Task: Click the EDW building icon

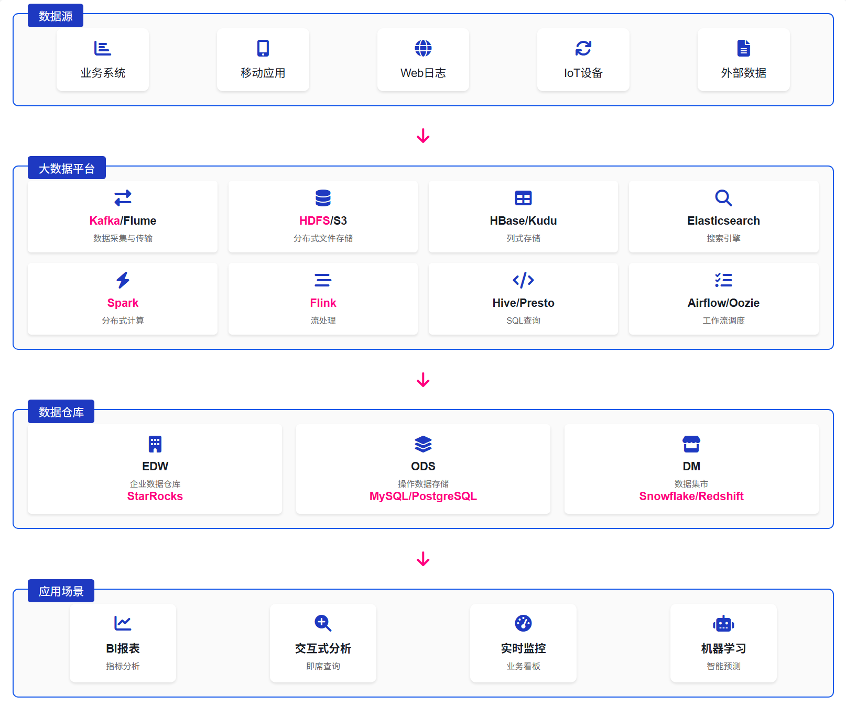Action: 155,444
